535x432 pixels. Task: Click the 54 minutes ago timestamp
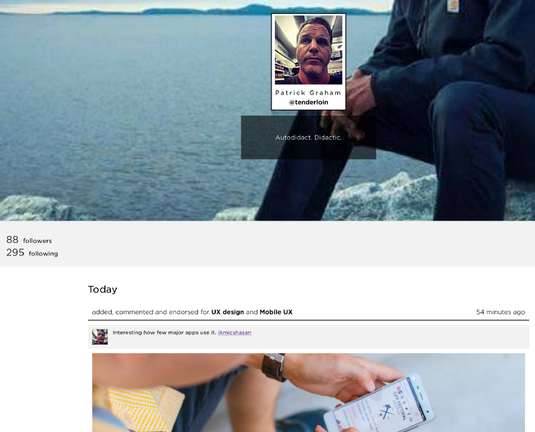[500, 312]
